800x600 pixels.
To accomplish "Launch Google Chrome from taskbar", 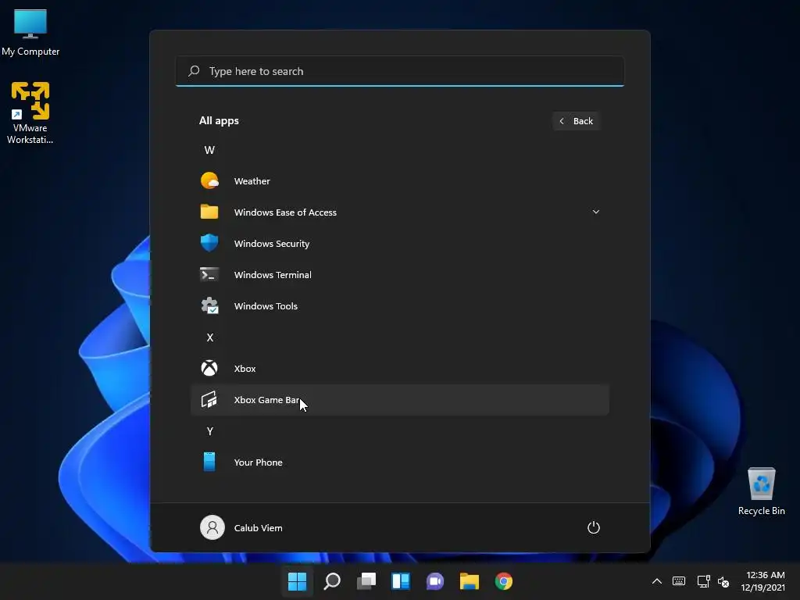I will [x=504, y=580].
